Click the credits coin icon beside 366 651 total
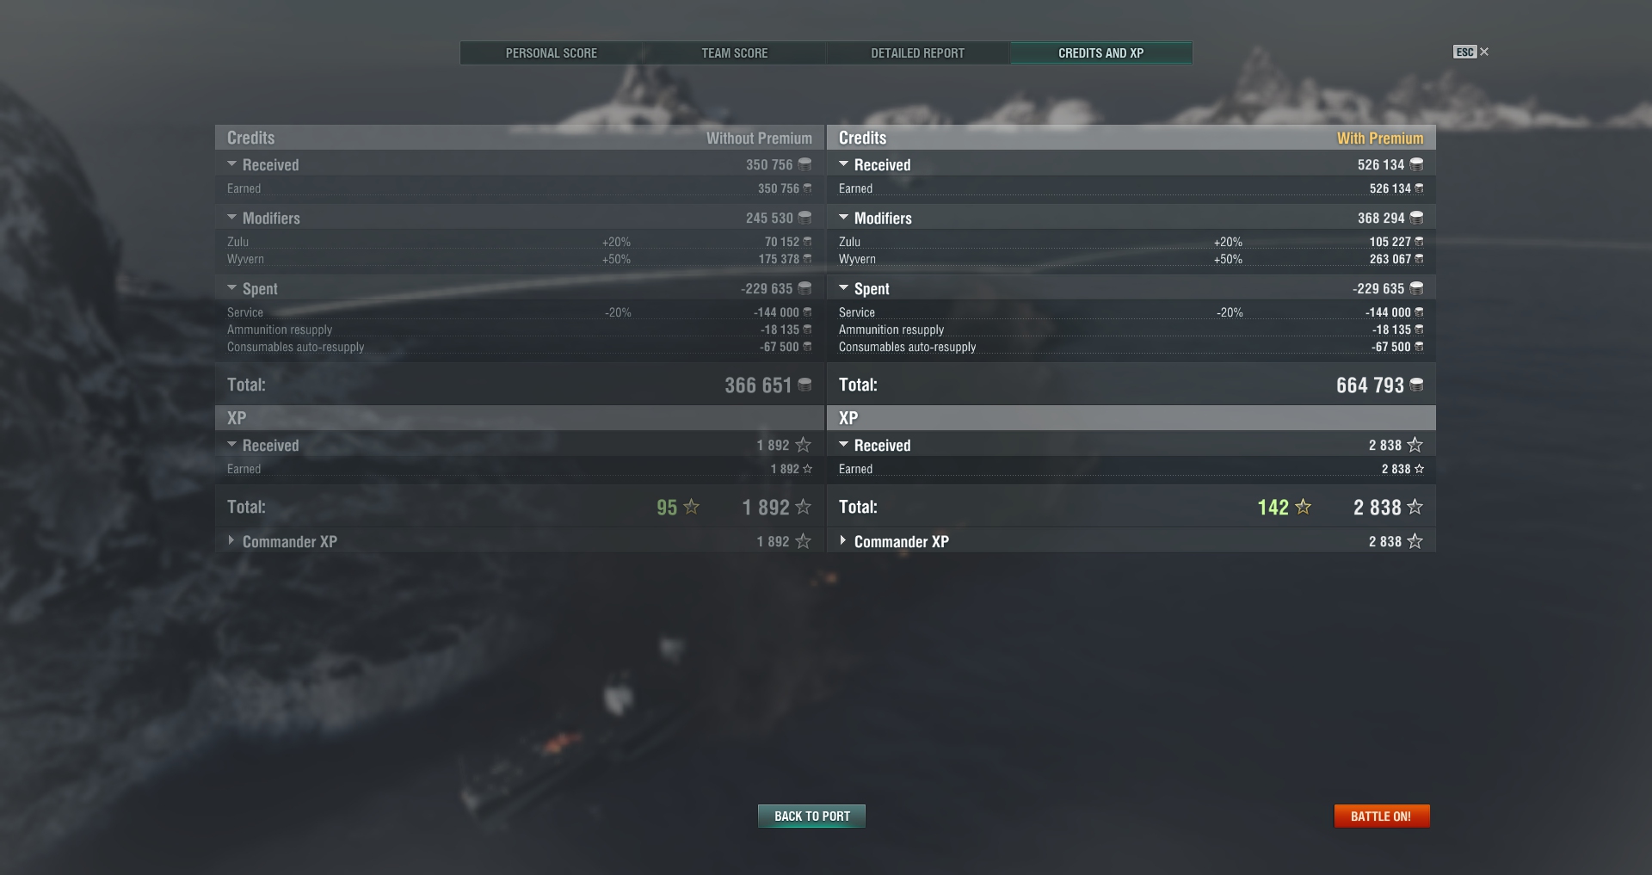This screenshot has height=875, width=1652. (x=804, y=385)
